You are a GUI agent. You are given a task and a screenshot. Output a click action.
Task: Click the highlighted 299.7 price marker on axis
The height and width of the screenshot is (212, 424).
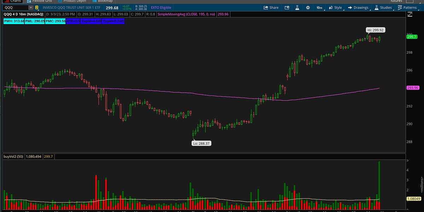(412, 36)
